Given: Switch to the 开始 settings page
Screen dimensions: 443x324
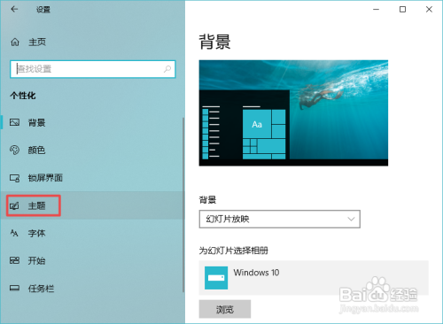Looking at the screenshot, I should point(91,260).
